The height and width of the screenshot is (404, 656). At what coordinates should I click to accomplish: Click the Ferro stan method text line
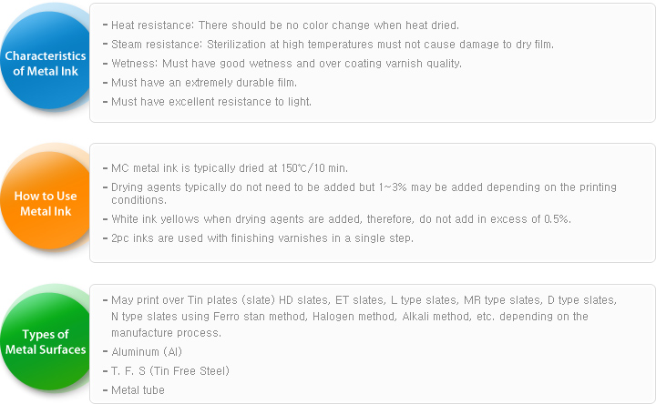(x=349, y=317)
